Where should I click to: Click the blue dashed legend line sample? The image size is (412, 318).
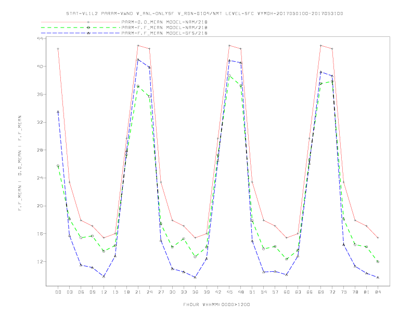(81, 33)
